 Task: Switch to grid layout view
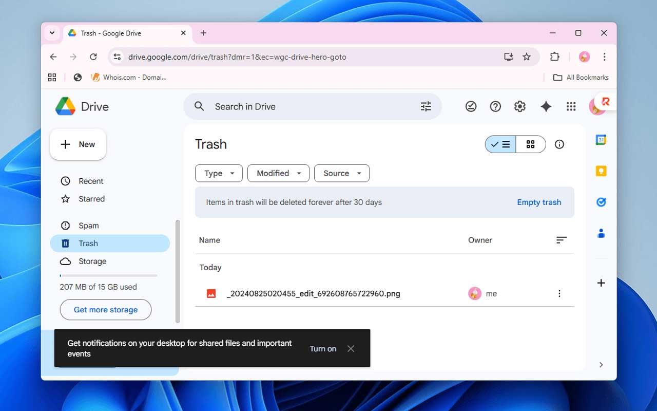click(531, 144)
